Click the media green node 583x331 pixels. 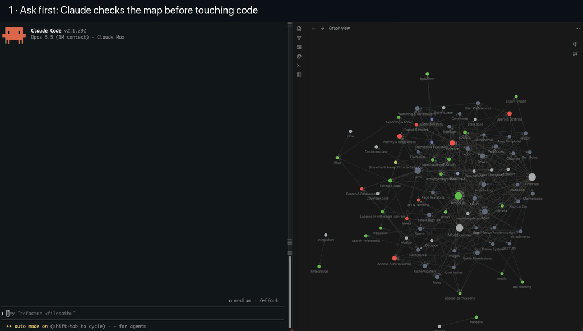[x=502, y=274]
